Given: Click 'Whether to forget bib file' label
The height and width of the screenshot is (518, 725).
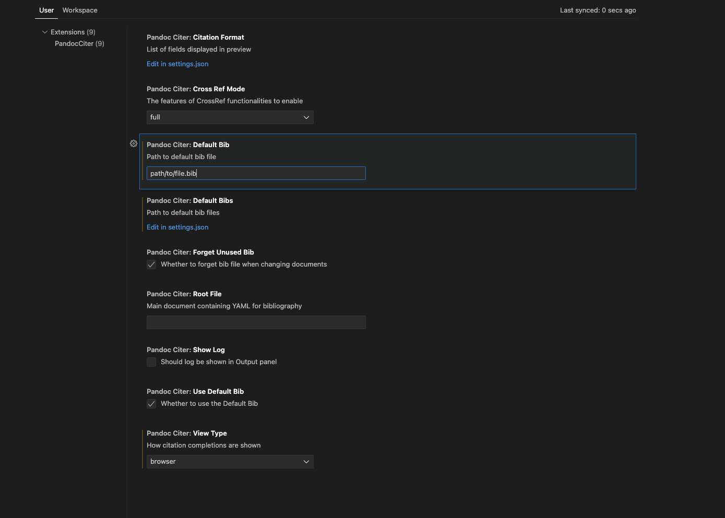Looking at the screenshot, I should coord(244,264).
